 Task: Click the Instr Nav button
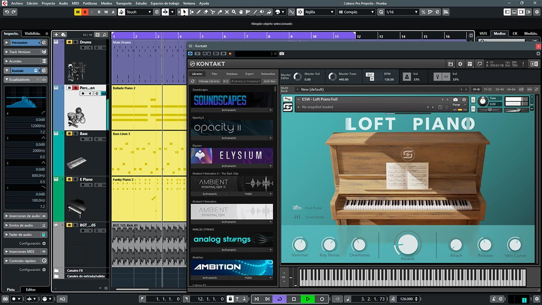[x=270, y=81]
